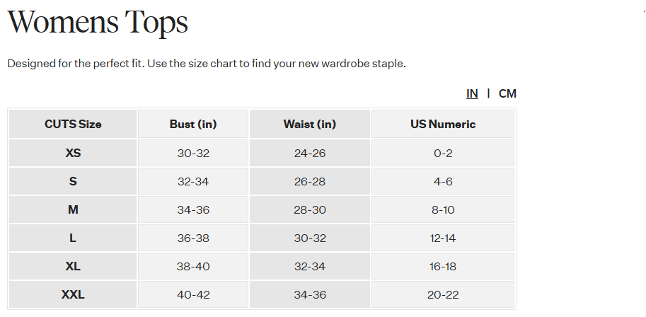Click the 34-36 waist cell for XXL
Viewport: 646px width, 317px height.
coord(310,295)
